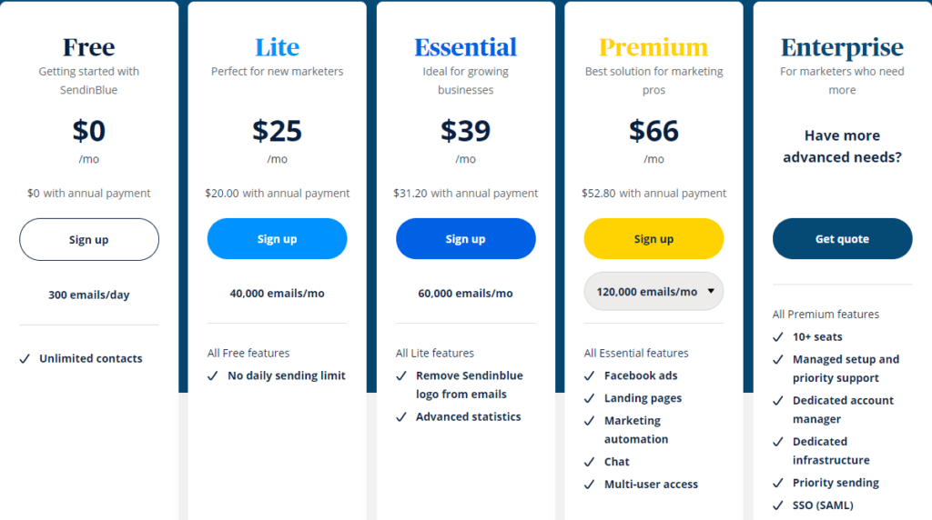Click the checkmark next to No daily sending limit
Image resolution: width=932 pixels, height=520 pixels.
click(213, 375)
